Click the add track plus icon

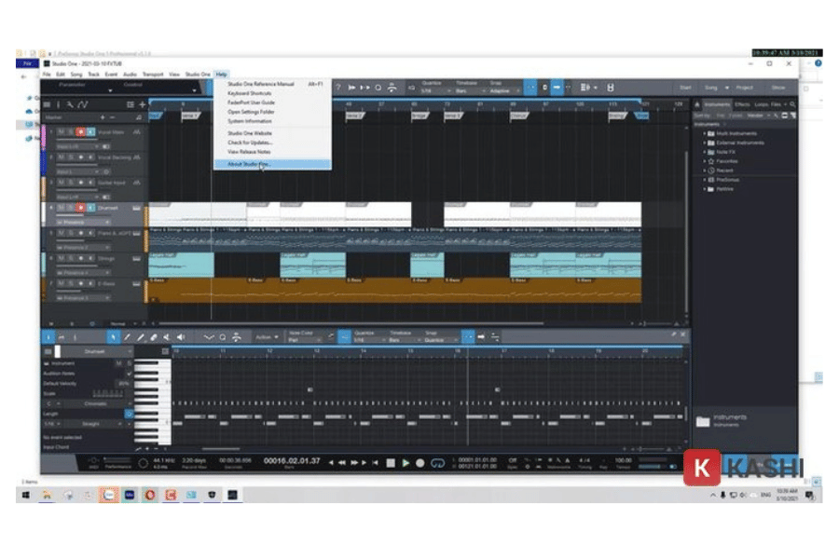tap(142, 104)
